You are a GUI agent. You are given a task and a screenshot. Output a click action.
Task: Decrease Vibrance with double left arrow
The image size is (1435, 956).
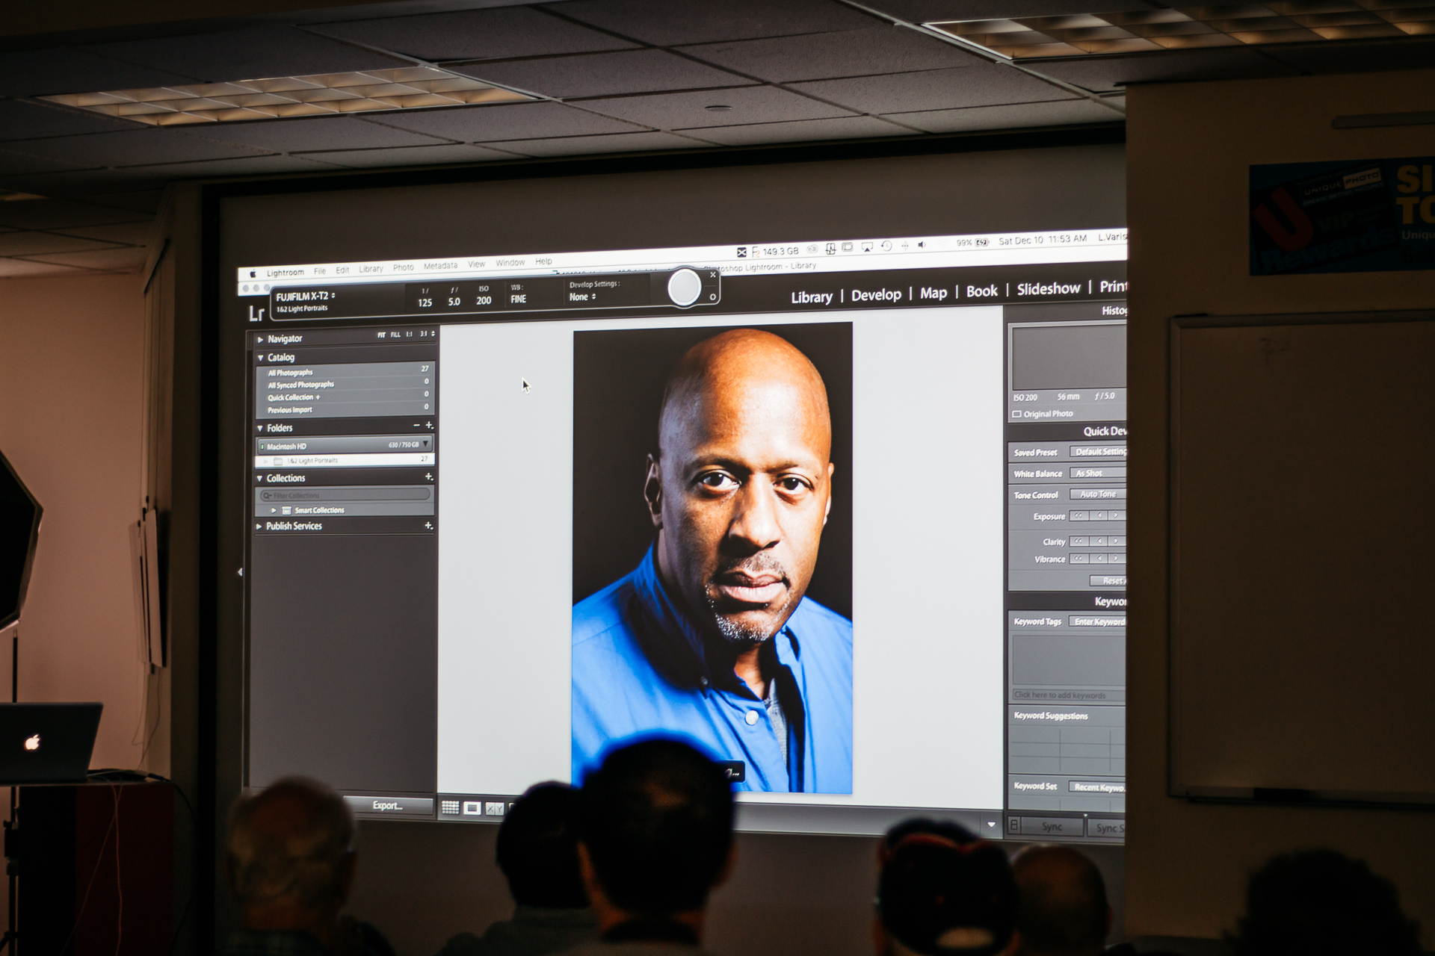pos(1078,559)
